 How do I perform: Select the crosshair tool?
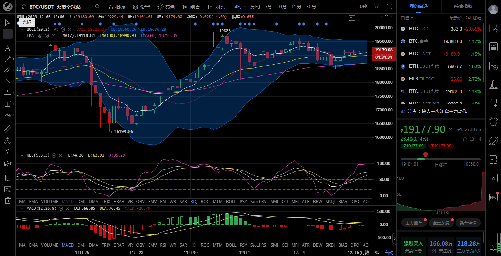(8, 34)
